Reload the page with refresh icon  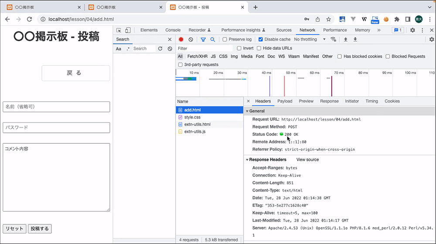(29, 19)
